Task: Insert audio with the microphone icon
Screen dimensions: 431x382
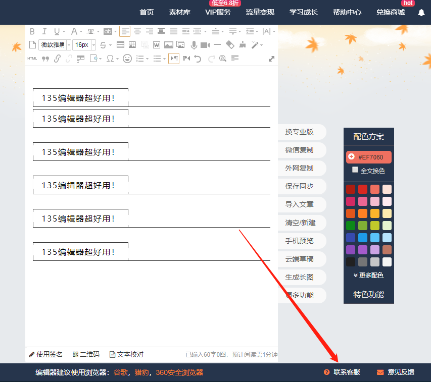Action: pyautogui.click(x=194, y=45)
